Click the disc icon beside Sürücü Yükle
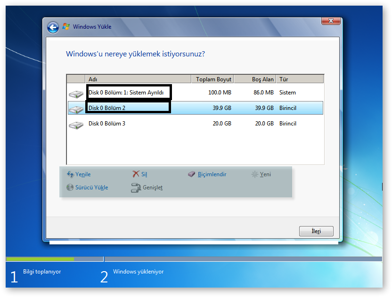 [x=70, y=188]
